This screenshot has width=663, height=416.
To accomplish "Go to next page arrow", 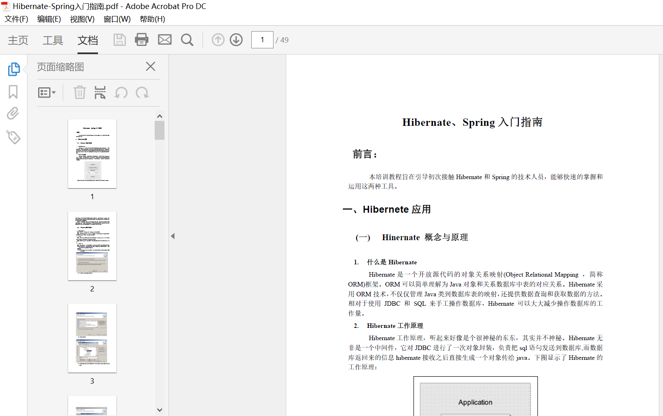I will (x=236, y=40).
